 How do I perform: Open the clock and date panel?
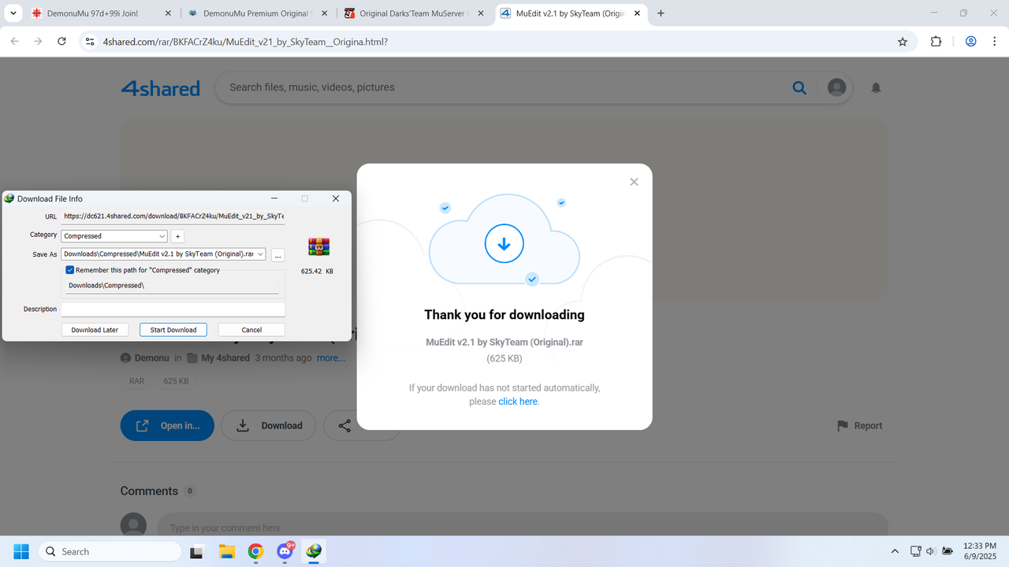(979, 551)
